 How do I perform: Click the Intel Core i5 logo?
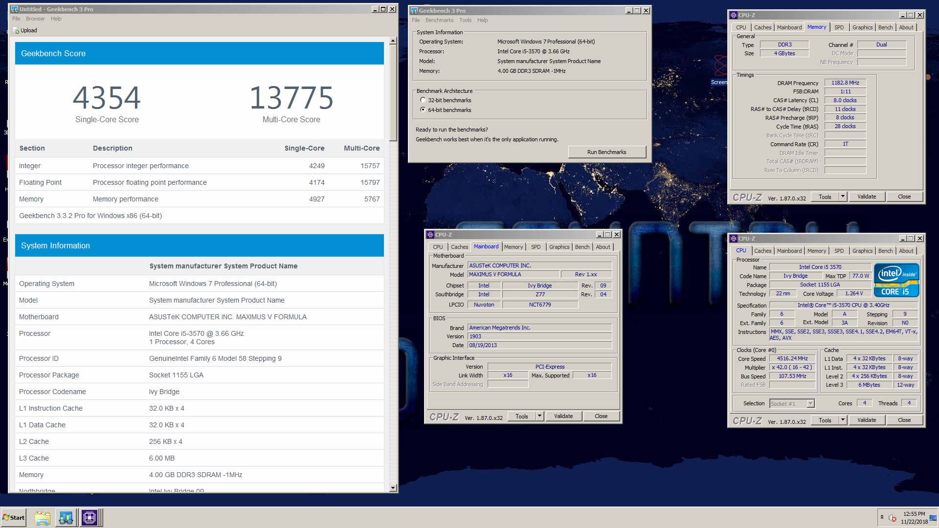(896, 280)
